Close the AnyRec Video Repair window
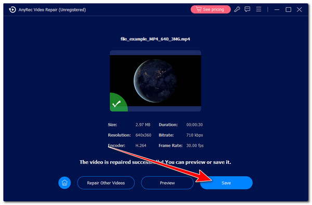 click(300, 9)
